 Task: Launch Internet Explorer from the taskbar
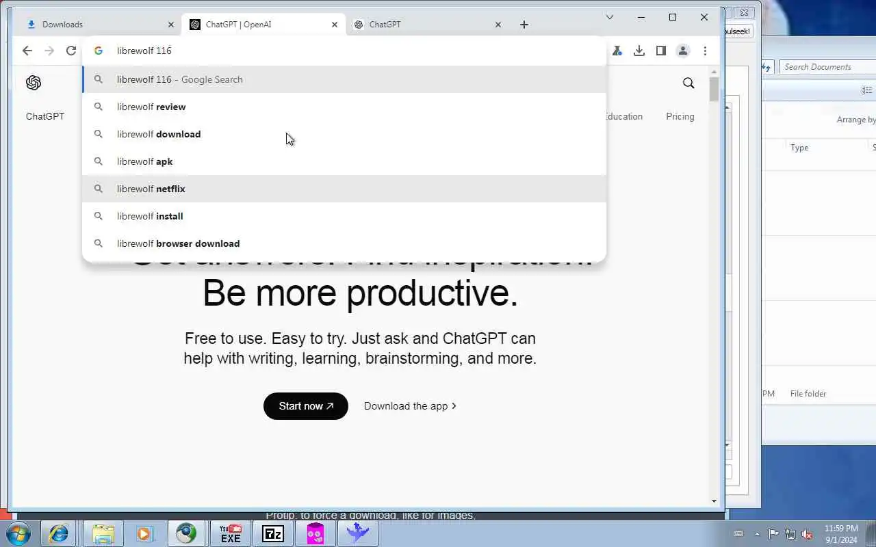[x=58, y=533]
